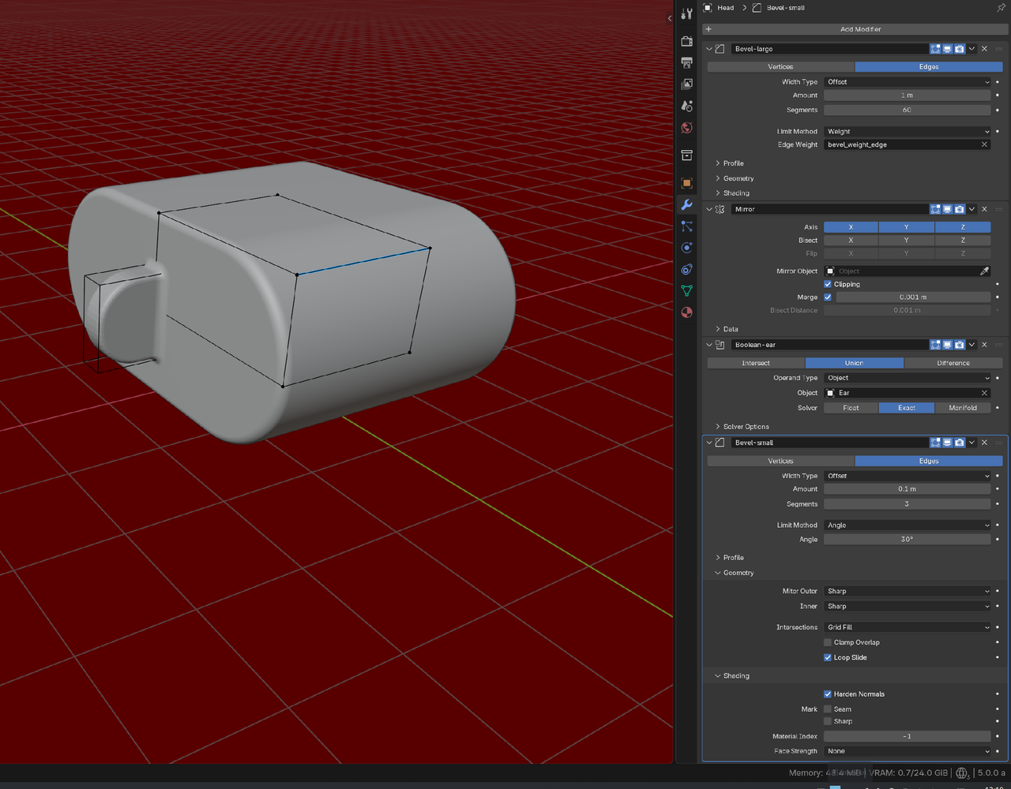Collapse the Mirror modifier panel
Image resolution: width=1011 pixels, height=789 pixels.
(709, 209)
